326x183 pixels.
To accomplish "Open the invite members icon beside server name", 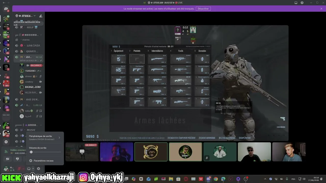I will point(41,16).
